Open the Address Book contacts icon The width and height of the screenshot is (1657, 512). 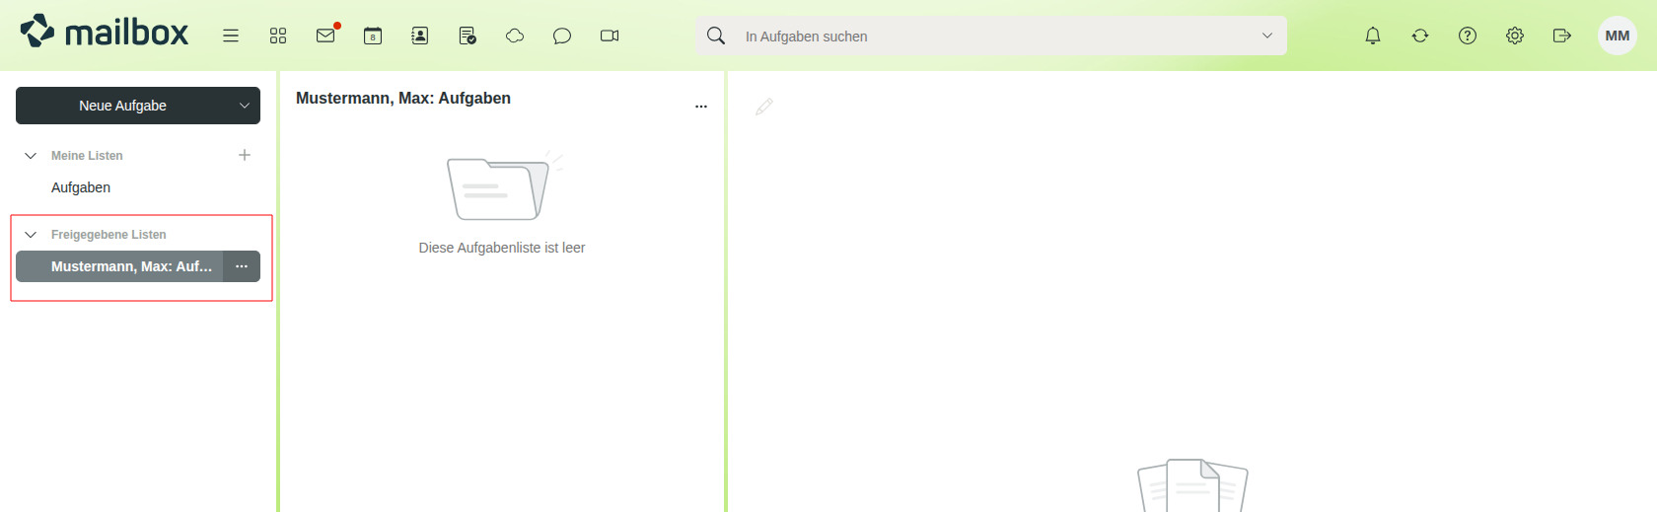pos(420,36)
